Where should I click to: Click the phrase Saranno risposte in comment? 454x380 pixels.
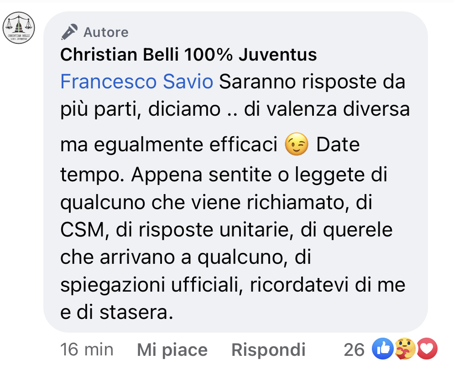click(x=297, y=82)
